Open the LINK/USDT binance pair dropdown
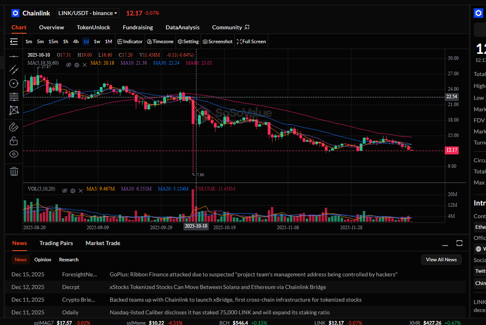The height and width of the screenshot is (325, 486). (88, 13)
